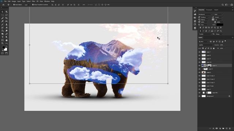Select the Zoom tool
This screenshot has width=234, height=131.
[x=3, y=43]
